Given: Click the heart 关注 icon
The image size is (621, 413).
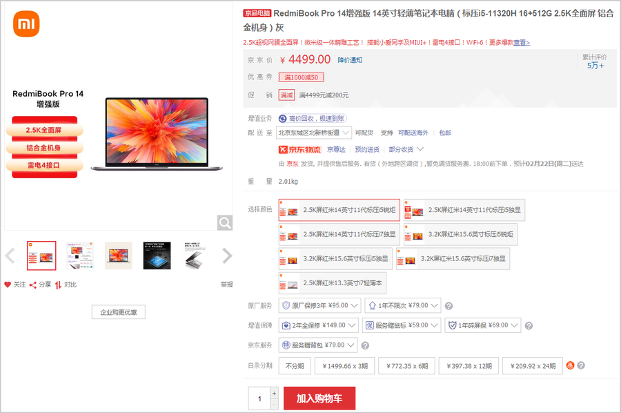Looking at the screenshot, I should (x=8, y=285).
